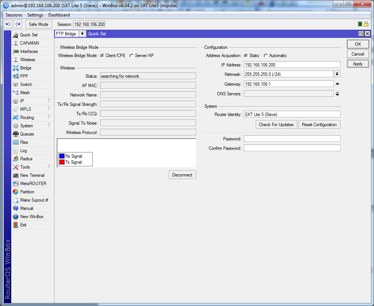Collapse the Gateway field arrow

coord(337,84)
